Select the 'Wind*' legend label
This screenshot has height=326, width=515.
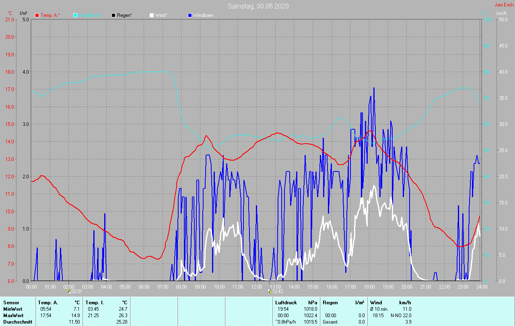[161, 15]
